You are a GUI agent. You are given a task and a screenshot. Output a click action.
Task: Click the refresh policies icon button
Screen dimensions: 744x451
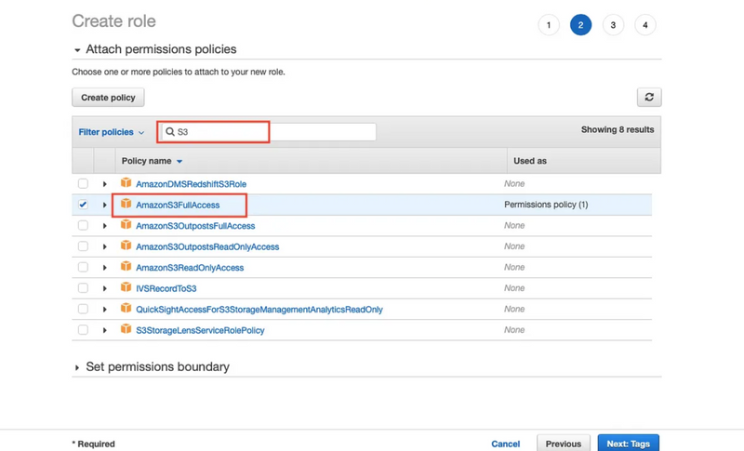(648, 98)
